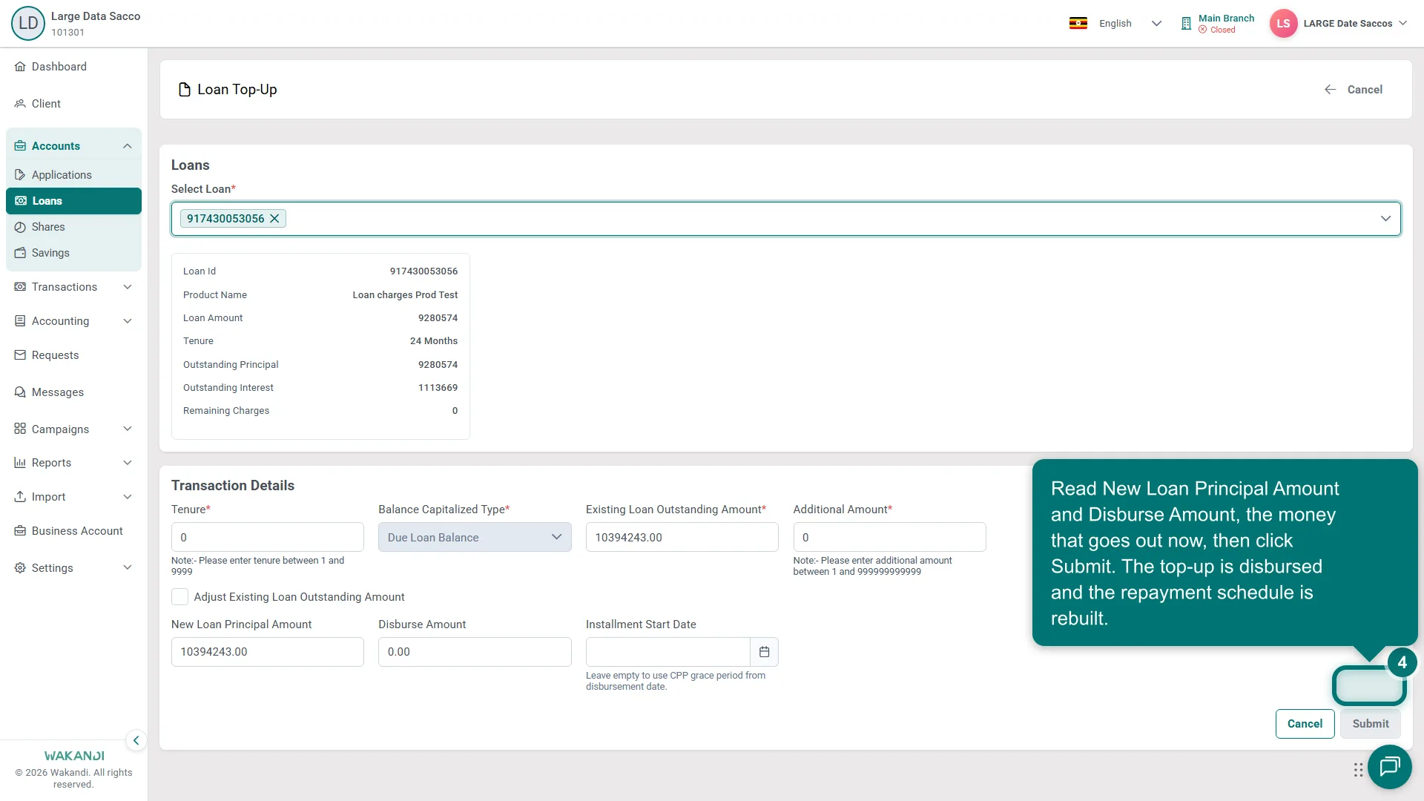Expand the Reports menu chevron
Screen dimensions: 1424x801
click(128, 463)
